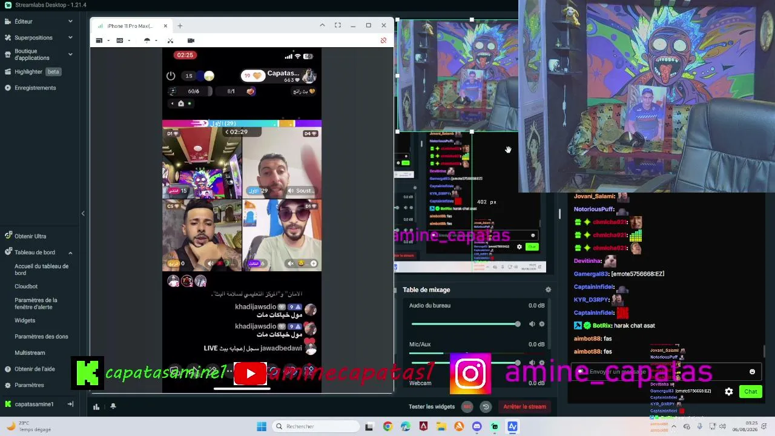Expand the Superpositions chevron

click(70, 38)
